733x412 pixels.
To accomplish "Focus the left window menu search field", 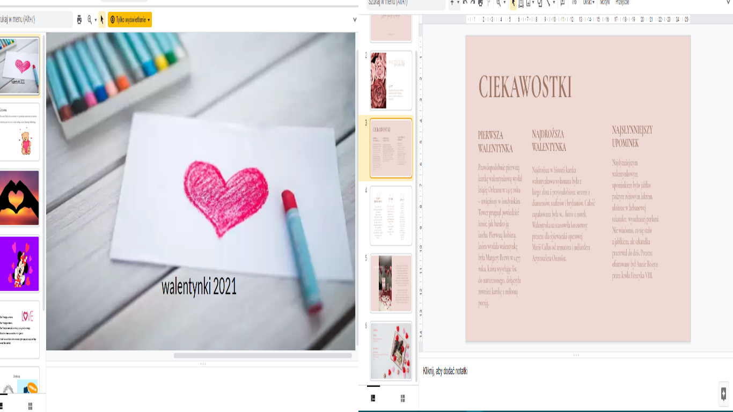I will pos(35,19).
